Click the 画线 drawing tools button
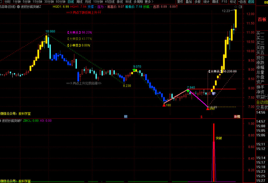The height and width of the screenshot is (183, 268). (x=215, y=2)
